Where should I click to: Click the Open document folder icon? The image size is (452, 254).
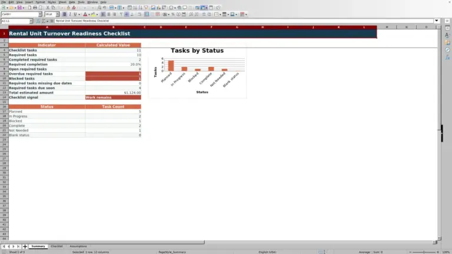(11, 8)
